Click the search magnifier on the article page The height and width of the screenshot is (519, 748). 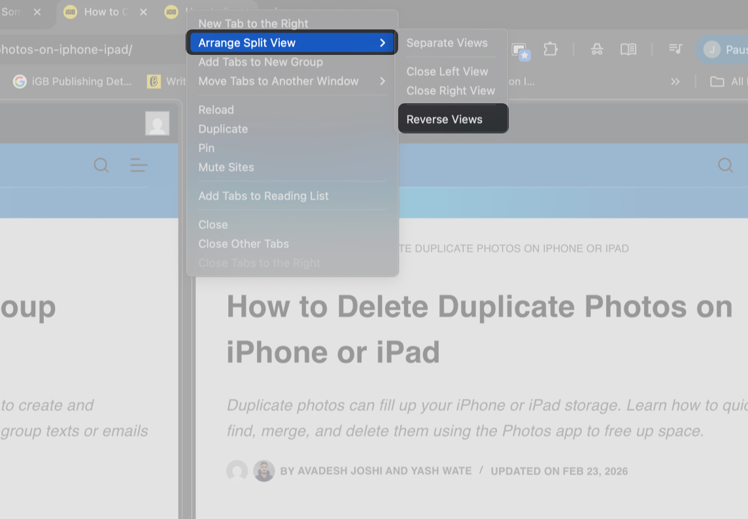726,165
